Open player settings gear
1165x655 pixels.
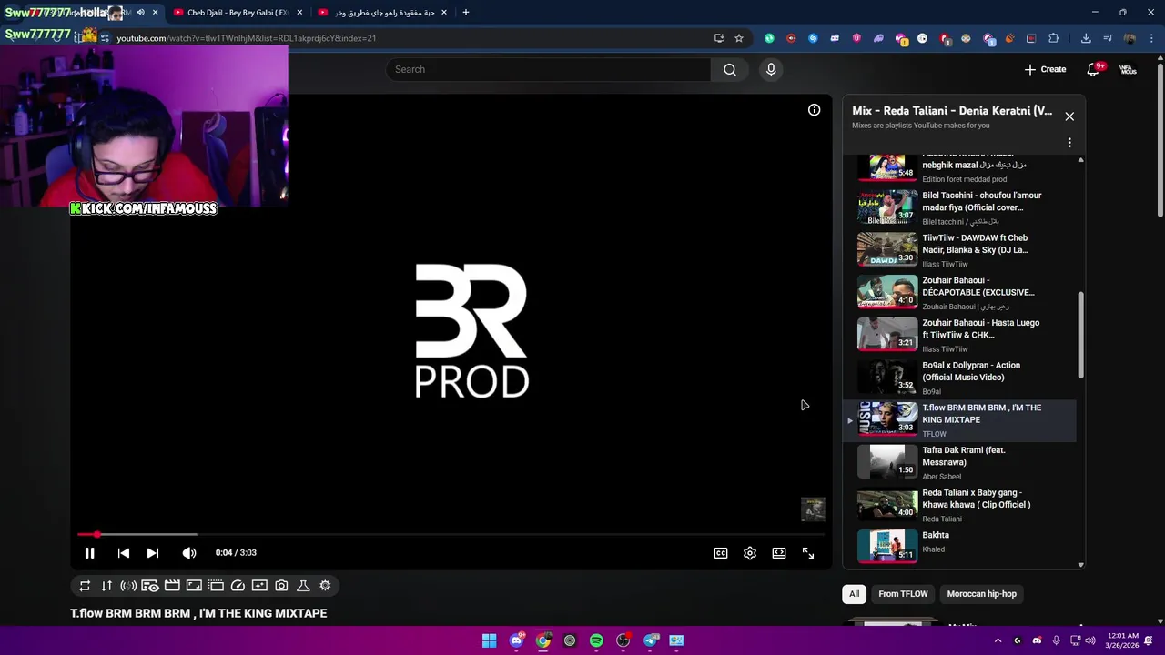(750, 553)
